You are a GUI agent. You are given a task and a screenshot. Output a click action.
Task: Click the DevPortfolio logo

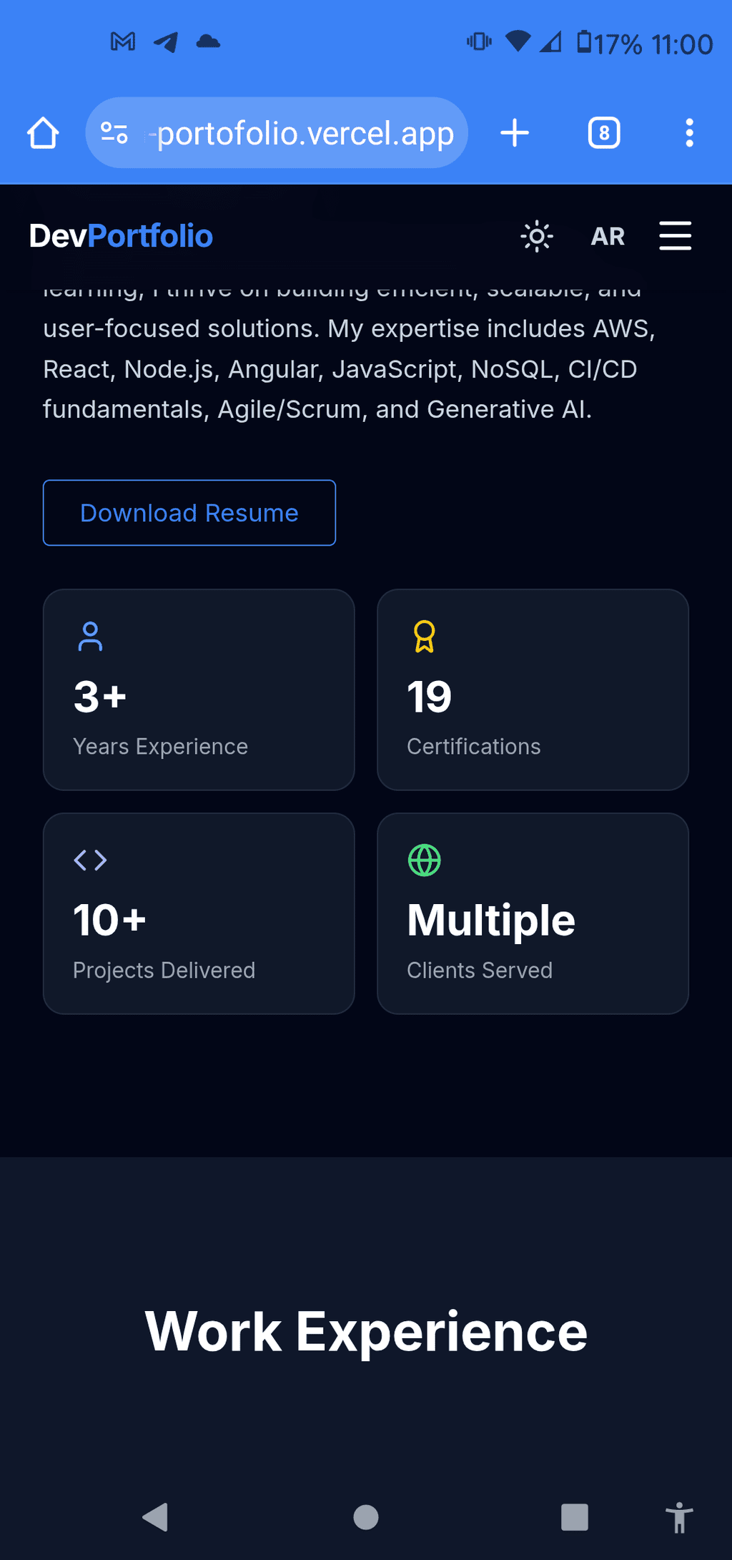click(x=121, y=236)
